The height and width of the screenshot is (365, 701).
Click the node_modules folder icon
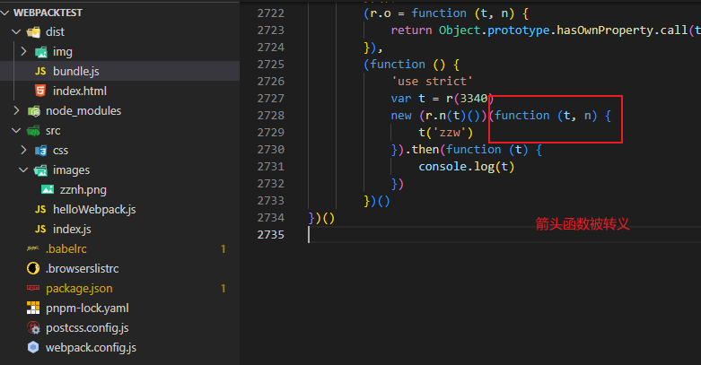click(x=33, y=111)
